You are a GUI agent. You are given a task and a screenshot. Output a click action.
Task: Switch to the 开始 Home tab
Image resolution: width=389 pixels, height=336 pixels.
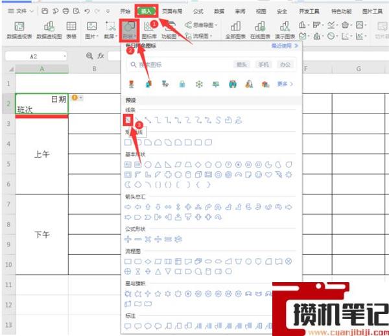click(125, 11)
